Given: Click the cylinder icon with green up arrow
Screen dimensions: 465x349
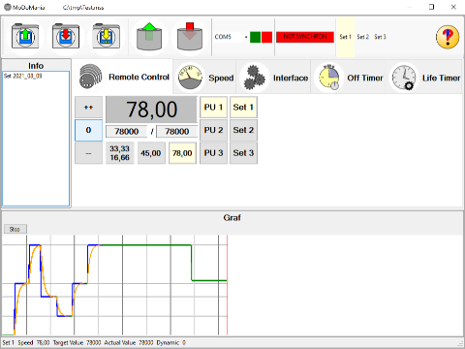Looking at the screenshot, I should pyautogui.click(x=149, y=37).
